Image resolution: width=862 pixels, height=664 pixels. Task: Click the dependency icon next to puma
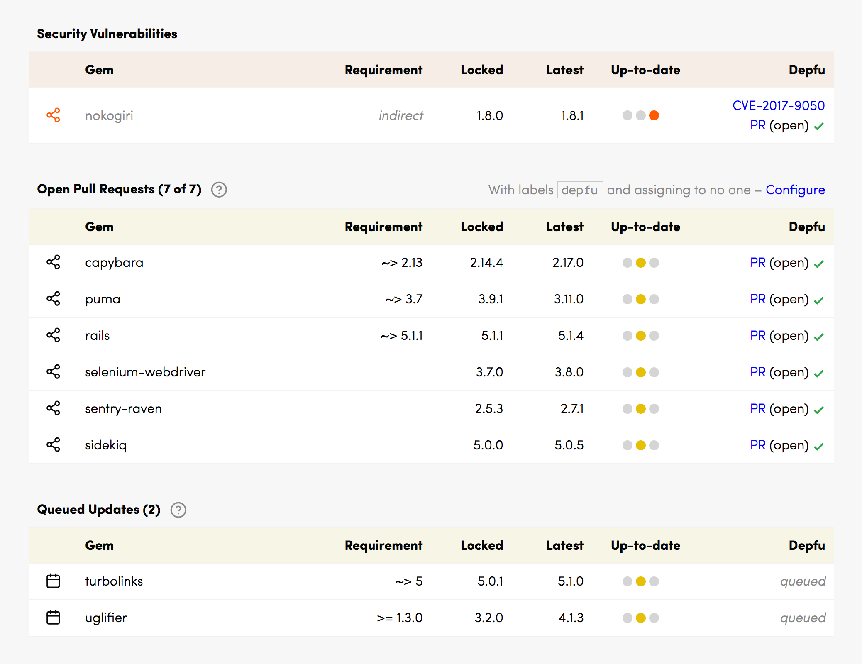(x=53, y=299)
